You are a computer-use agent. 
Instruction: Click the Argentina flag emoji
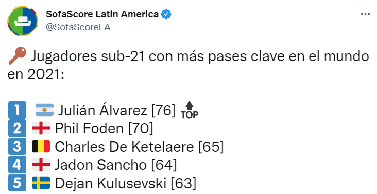point(44,110)
